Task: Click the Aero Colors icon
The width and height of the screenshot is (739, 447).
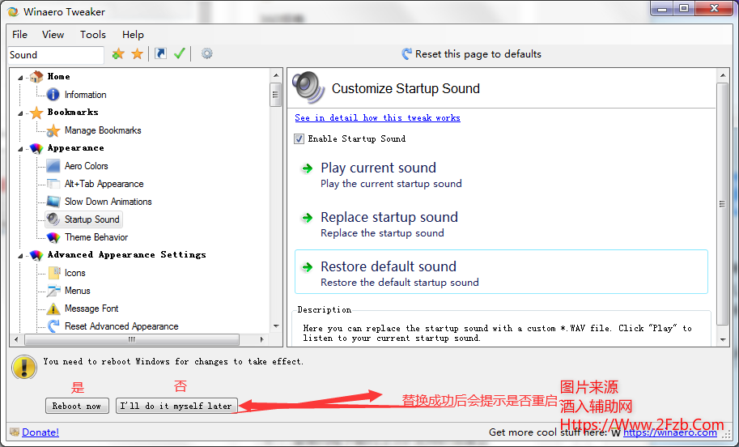Action: pyautogui.click(x=53, y=166)
